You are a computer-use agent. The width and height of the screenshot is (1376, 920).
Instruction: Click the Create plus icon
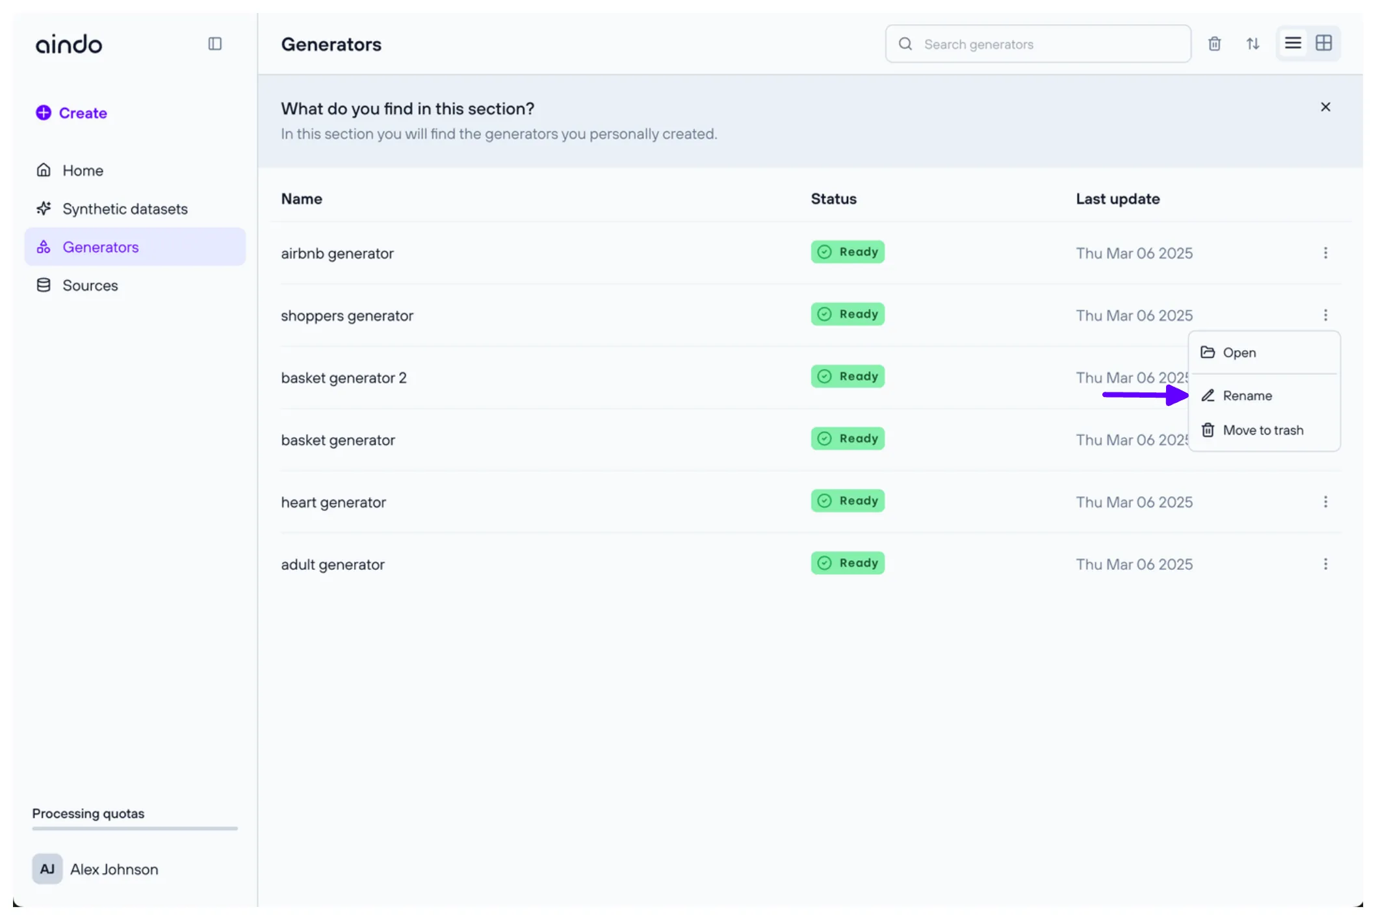click(44, 113)
